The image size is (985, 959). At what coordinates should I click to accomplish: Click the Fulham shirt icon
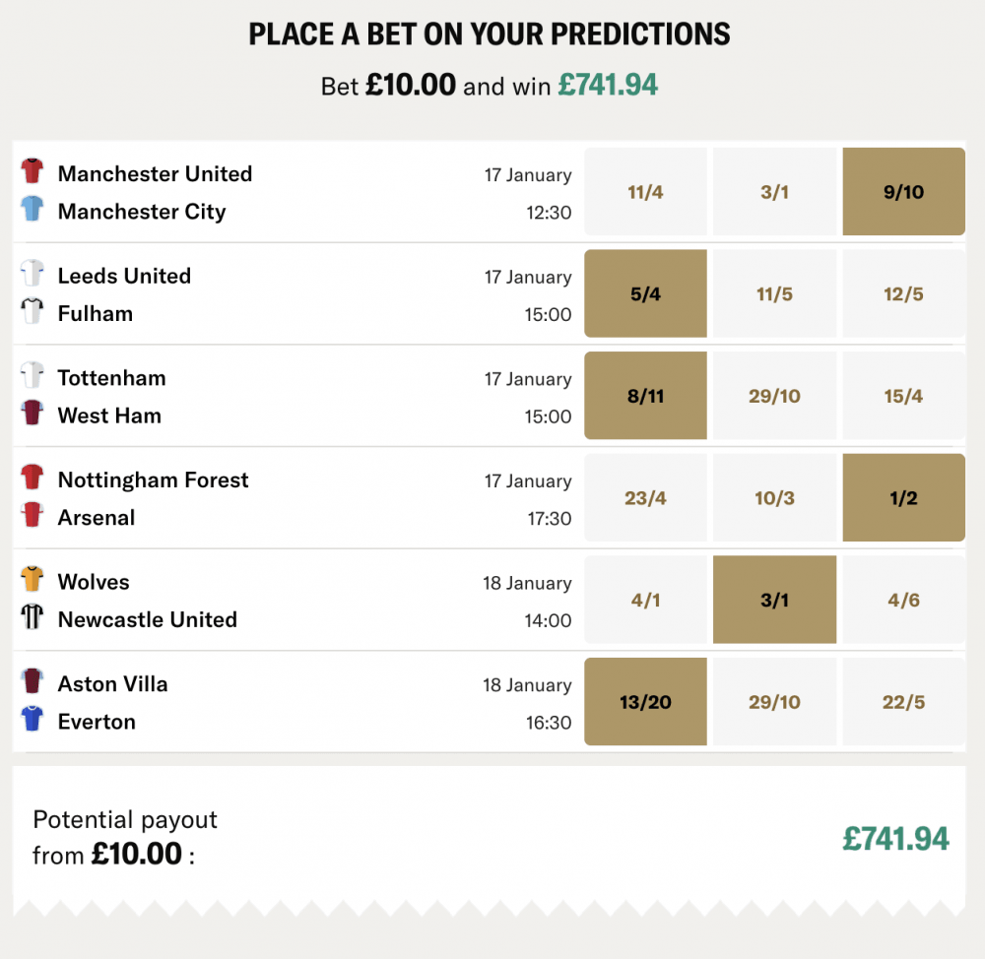(x=32, y=313)
